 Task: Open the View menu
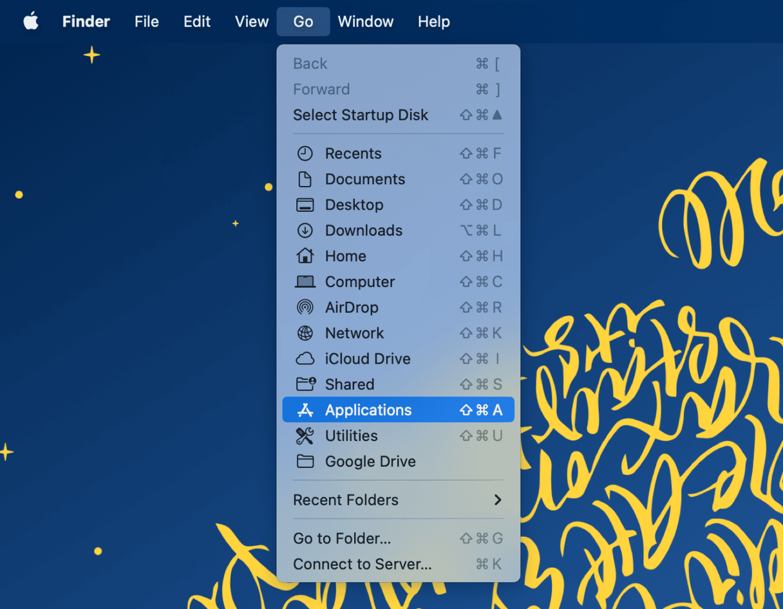tap(251, 22)
